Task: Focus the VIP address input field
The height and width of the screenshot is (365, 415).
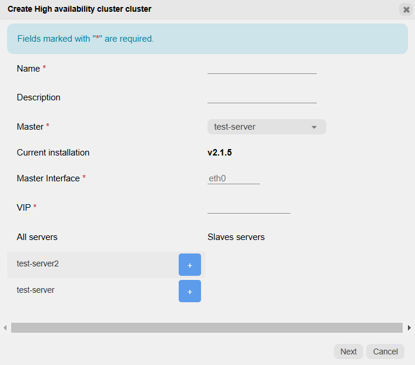Action: (x=249, y=207)
